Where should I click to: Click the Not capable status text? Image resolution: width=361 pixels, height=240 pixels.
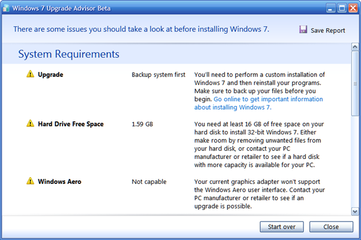(149, 182)
